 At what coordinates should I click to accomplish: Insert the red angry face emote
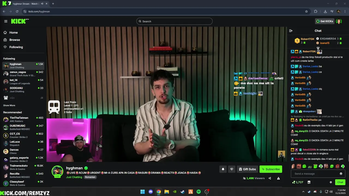pyautogui.click(x=337, y=166)
